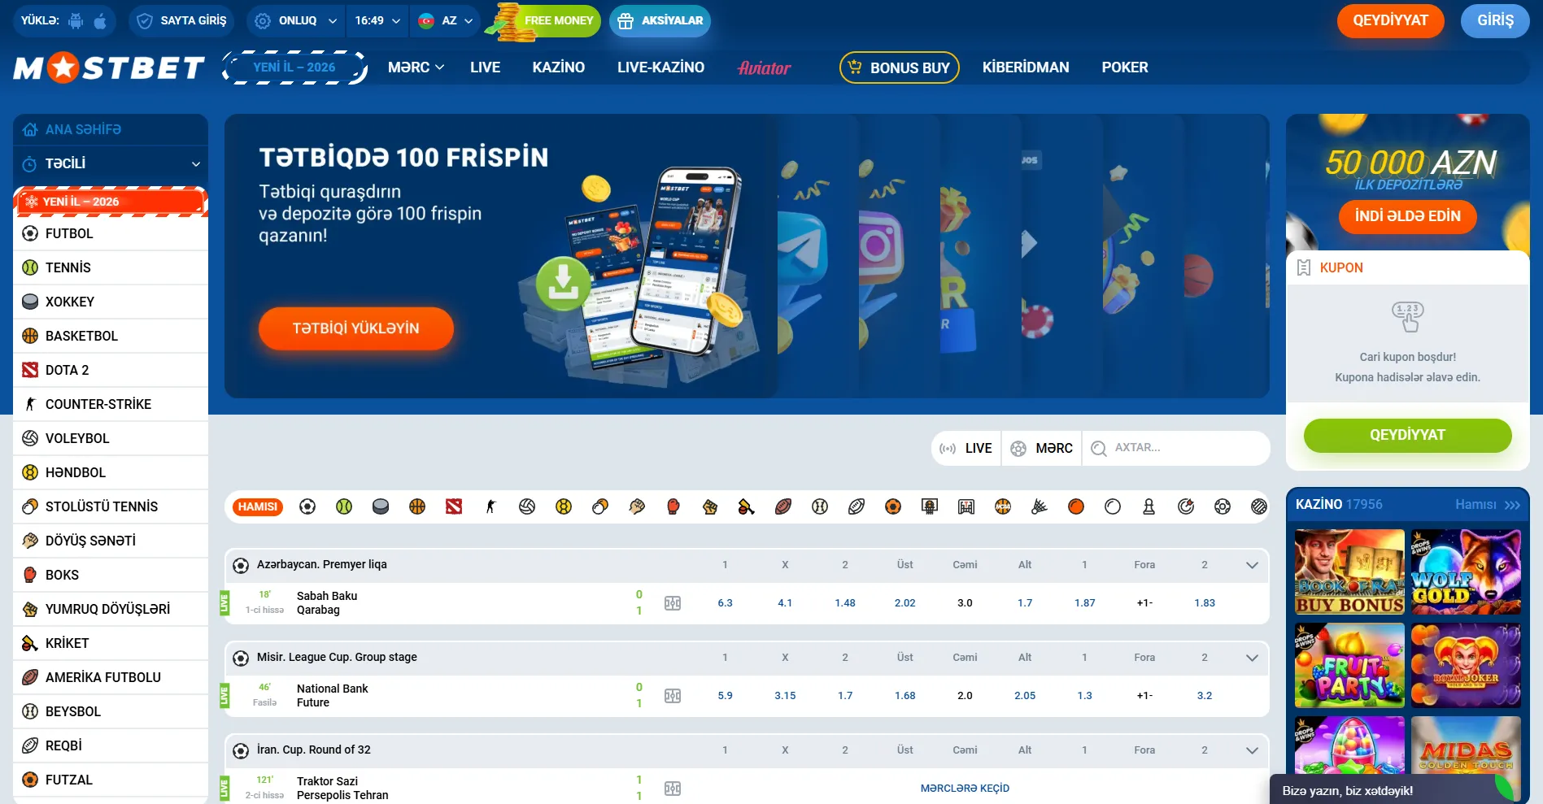
Task: Select chess pawn icon in sports strip
Action: (x=1149, y=506)
